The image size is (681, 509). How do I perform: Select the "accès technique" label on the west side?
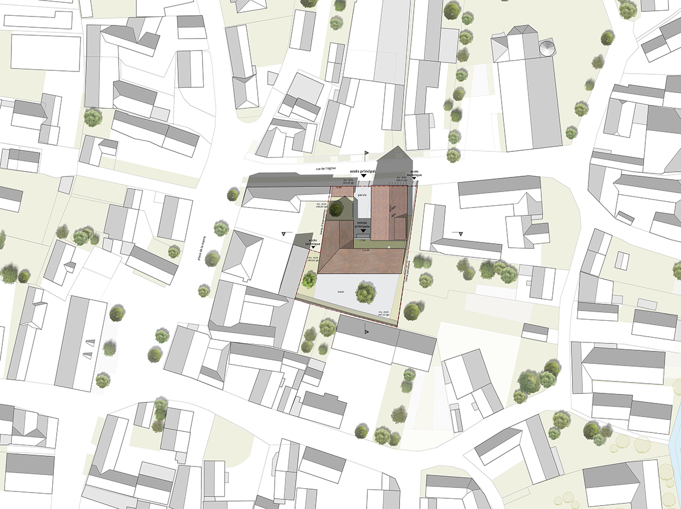pos(313,242)
